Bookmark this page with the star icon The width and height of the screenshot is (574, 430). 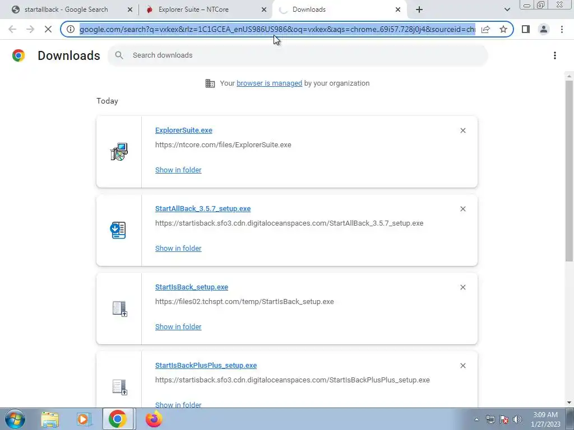(503, 29)
